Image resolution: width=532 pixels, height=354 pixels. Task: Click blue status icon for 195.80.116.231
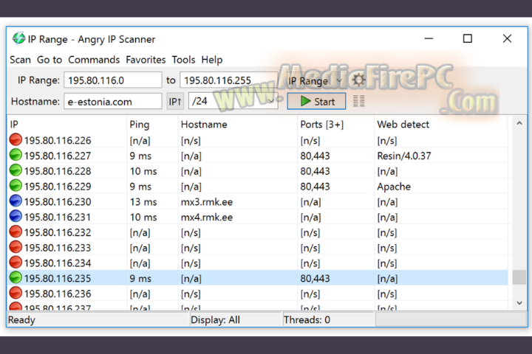click(x=16, y=216)
